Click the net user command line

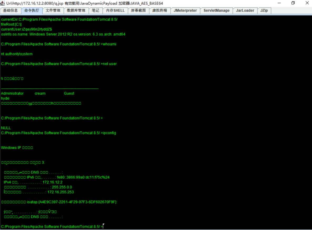pyautogui.click(x=59, y=64)
